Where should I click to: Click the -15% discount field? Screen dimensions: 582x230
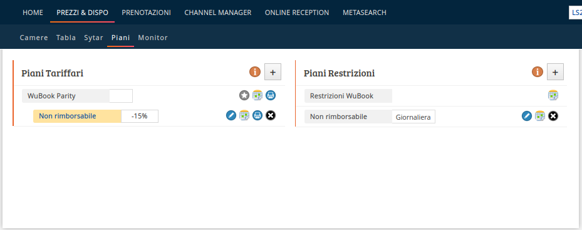point(140,116)
